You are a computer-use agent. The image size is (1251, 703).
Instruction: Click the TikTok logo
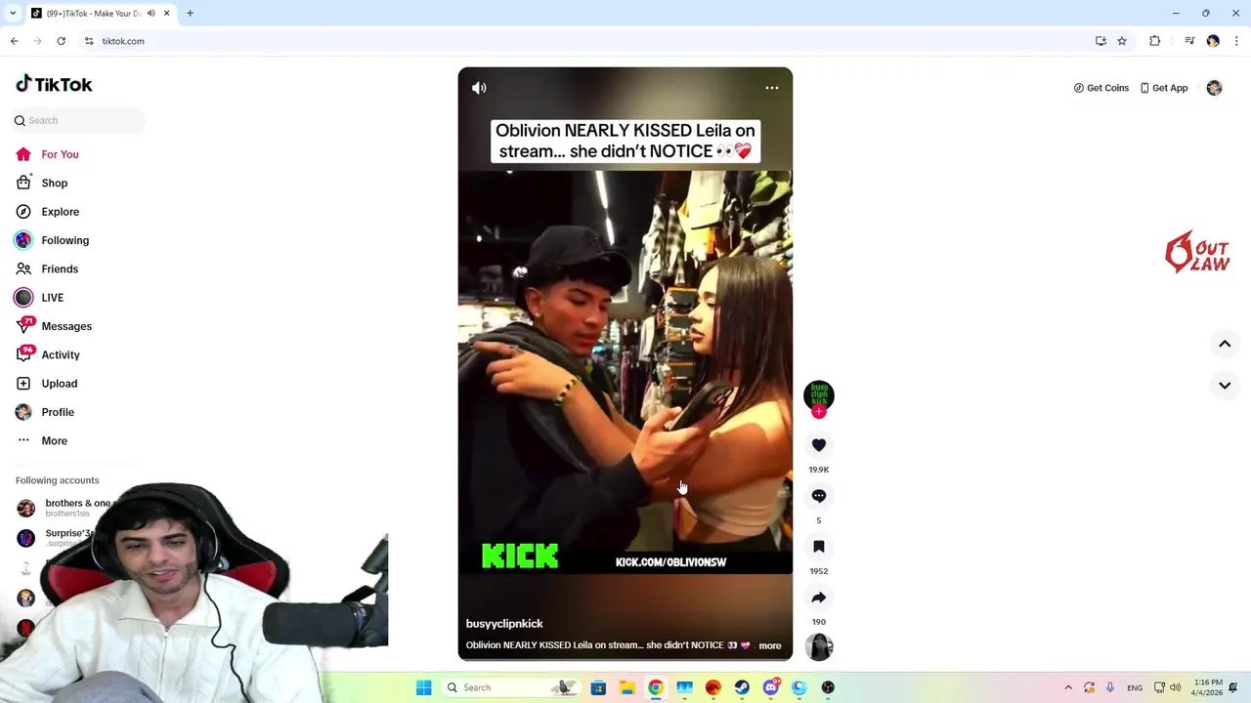point(54,84)
